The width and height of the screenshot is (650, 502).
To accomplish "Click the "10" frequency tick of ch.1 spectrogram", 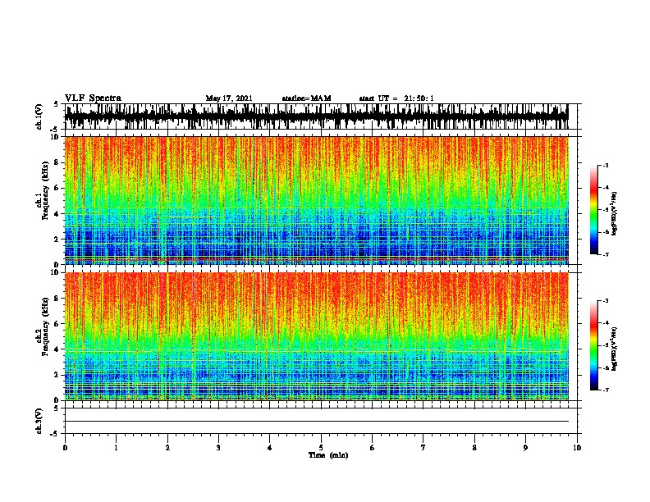I will click(x=55, y=137).
